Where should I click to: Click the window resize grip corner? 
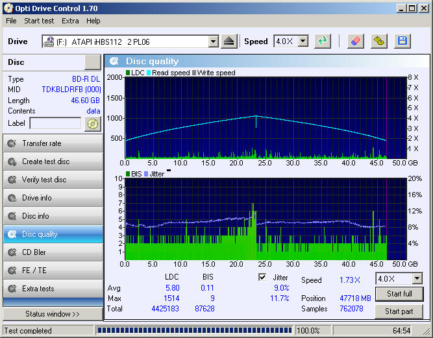click(x=426, y=331)
